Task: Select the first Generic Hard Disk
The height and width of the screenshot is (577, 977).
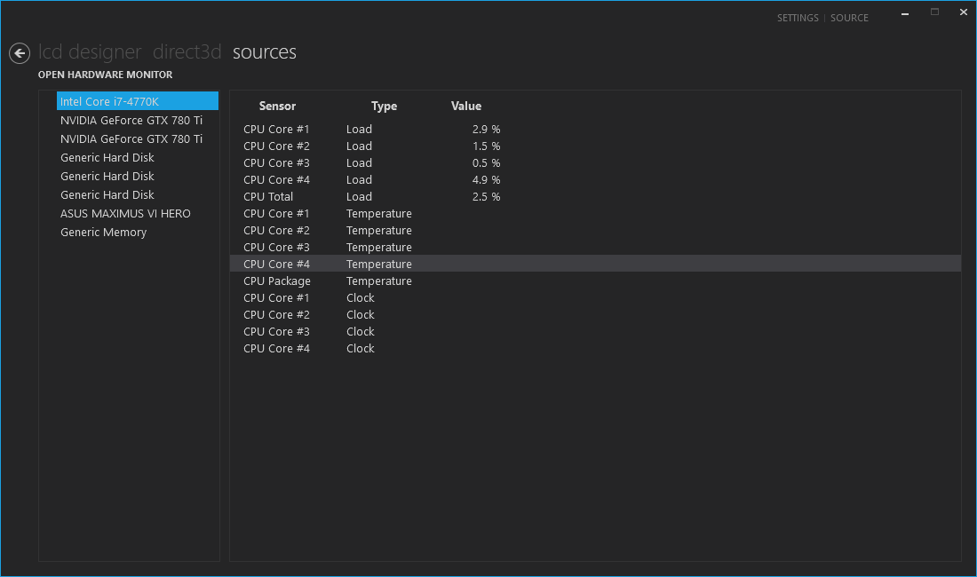Action: click(138, 157)
